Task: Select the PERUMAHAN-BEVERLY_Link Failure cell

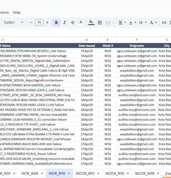Action: click(x=37, y=51)
